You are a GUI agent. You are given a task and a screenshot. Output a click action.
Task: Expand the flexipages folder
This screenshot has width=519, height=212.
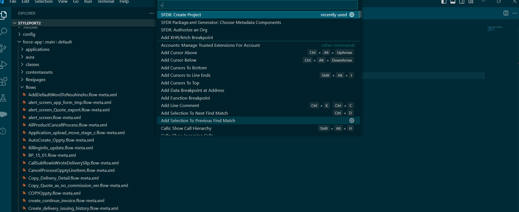[84, 79]
